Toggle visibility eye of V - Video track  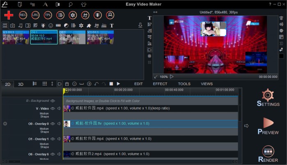click(x=53, y=108)
